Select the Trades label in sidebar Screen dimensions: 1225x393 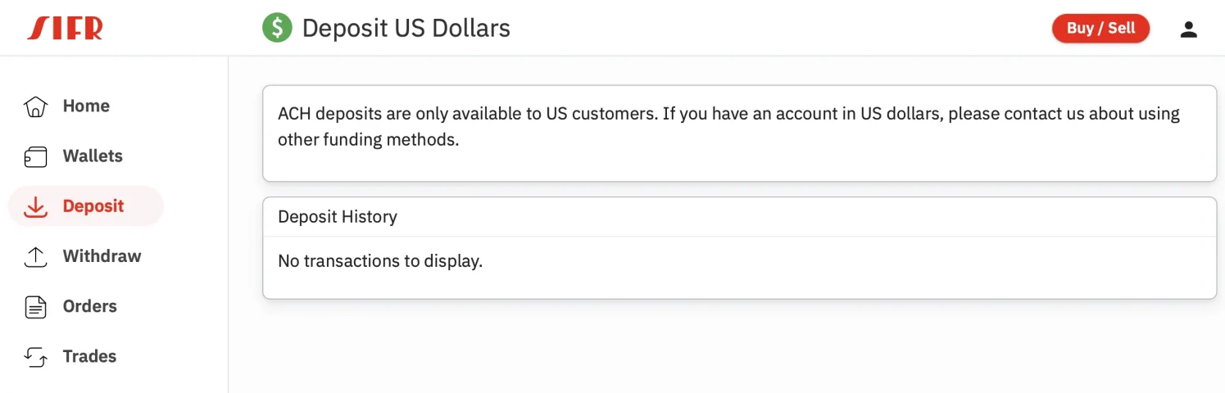click(x=89, y=355)
